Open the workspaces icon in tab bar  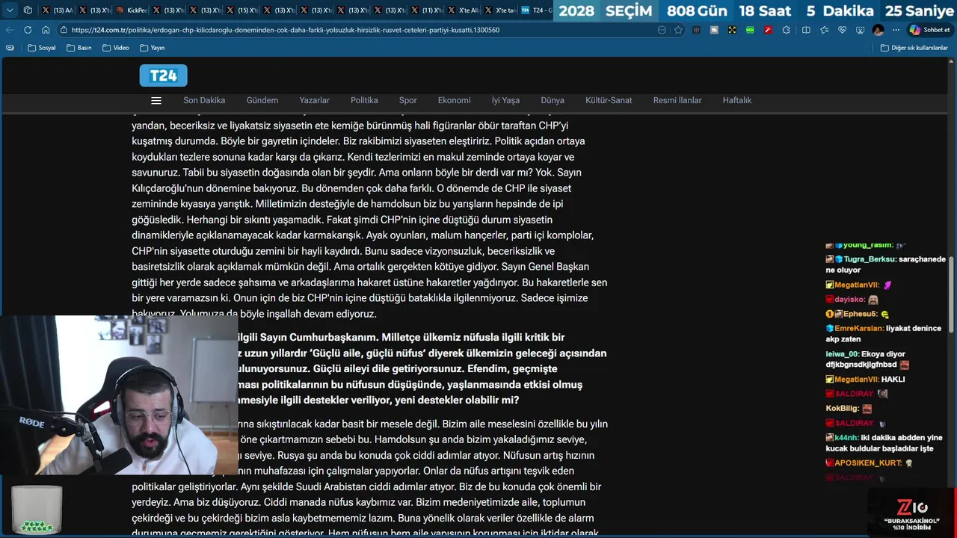28,10
